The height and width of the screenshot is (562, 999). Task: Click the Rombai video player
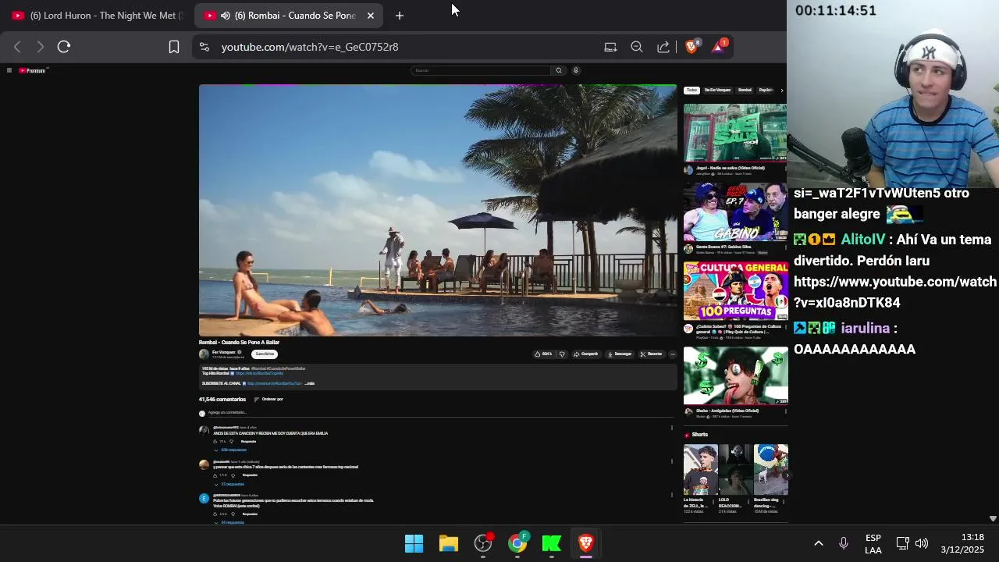438,210
